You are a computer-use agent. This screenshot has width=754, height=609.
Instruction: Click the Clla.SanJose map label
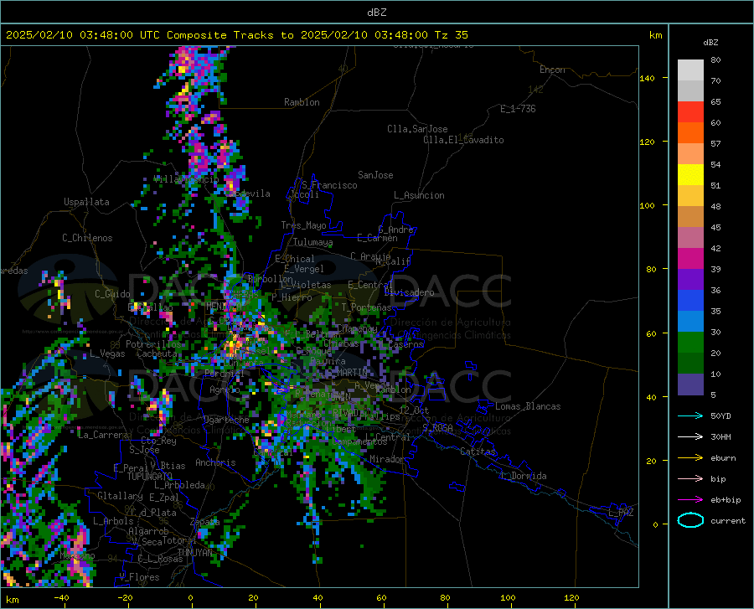point(417,129)
